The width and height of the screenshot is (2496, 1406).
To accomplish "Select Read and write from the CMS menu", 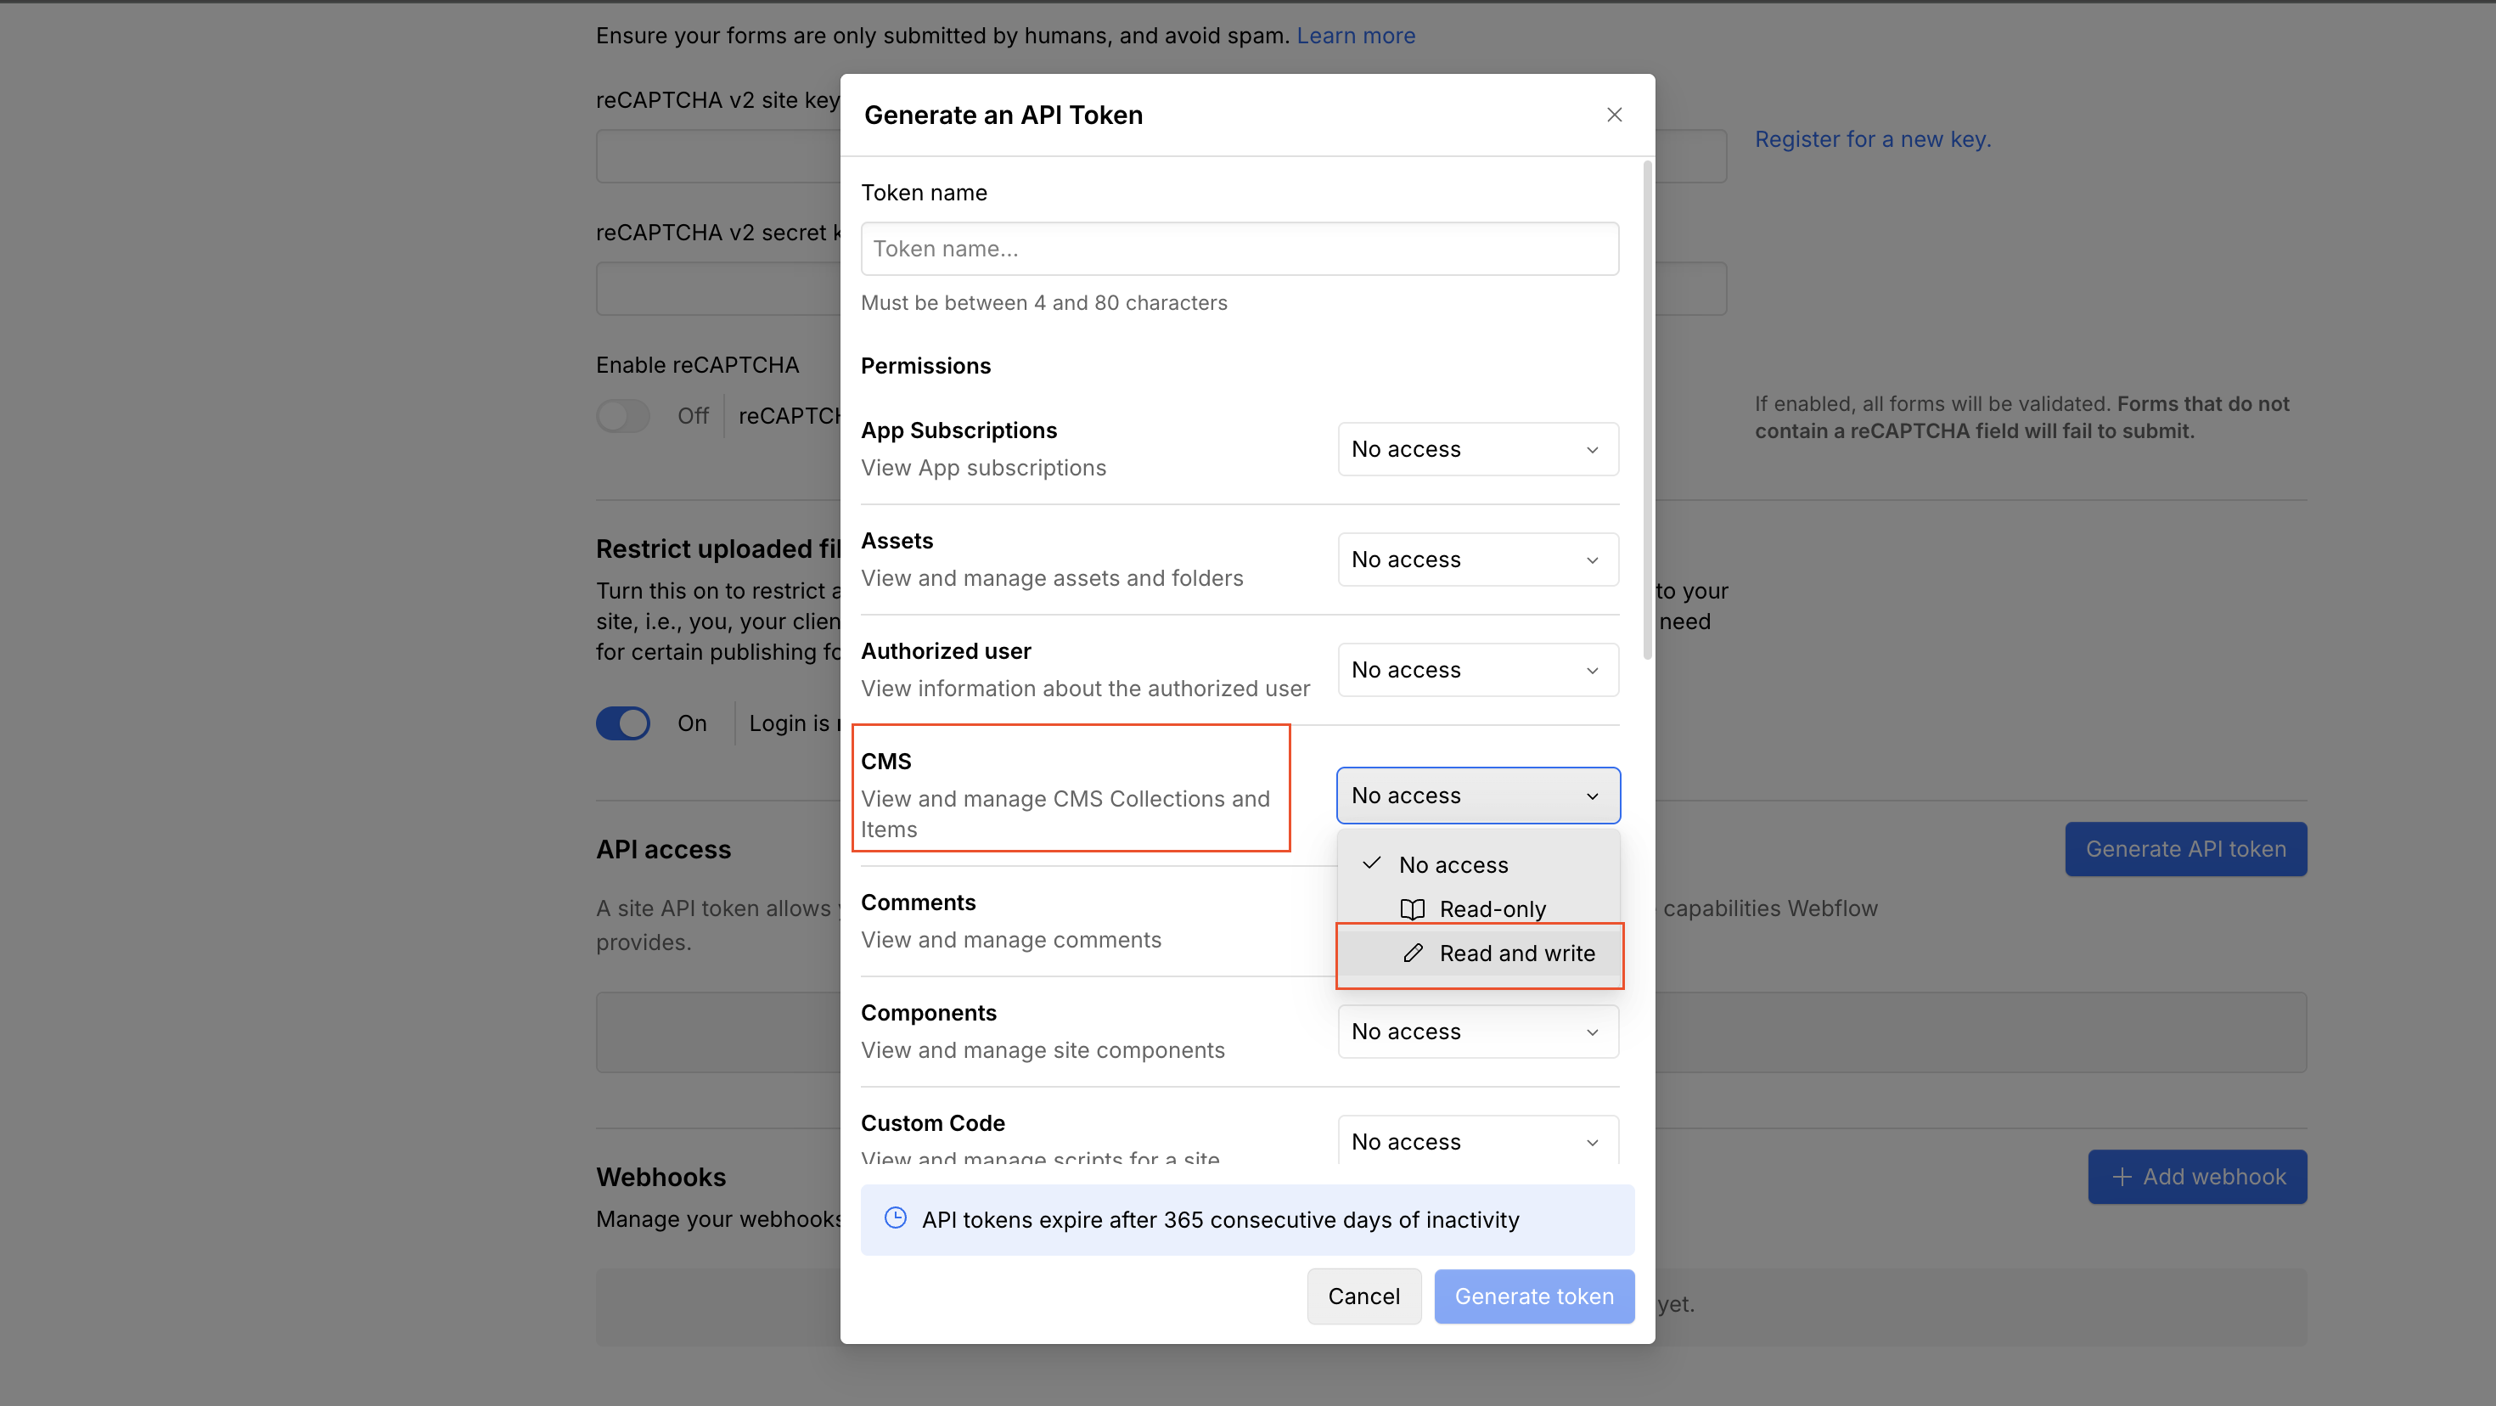I will point(1516,953).
